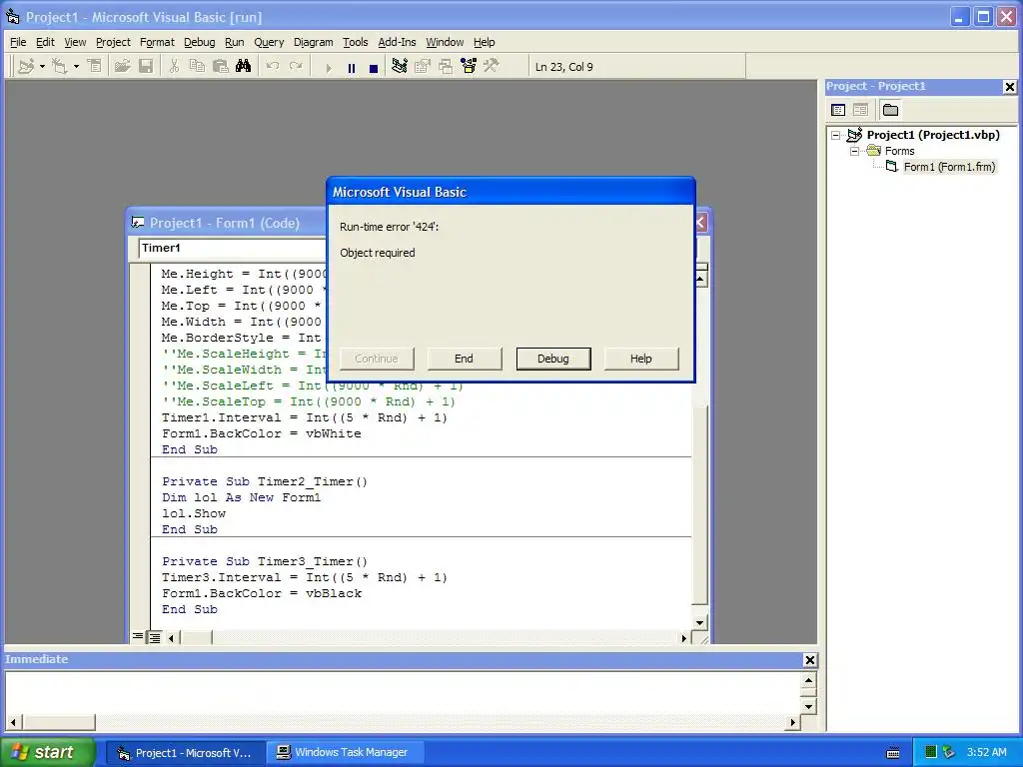The height and width of the screenshot is (767, 1023).
Task: Open the Properties Window toolbar icon
Action: pos(423,67)
